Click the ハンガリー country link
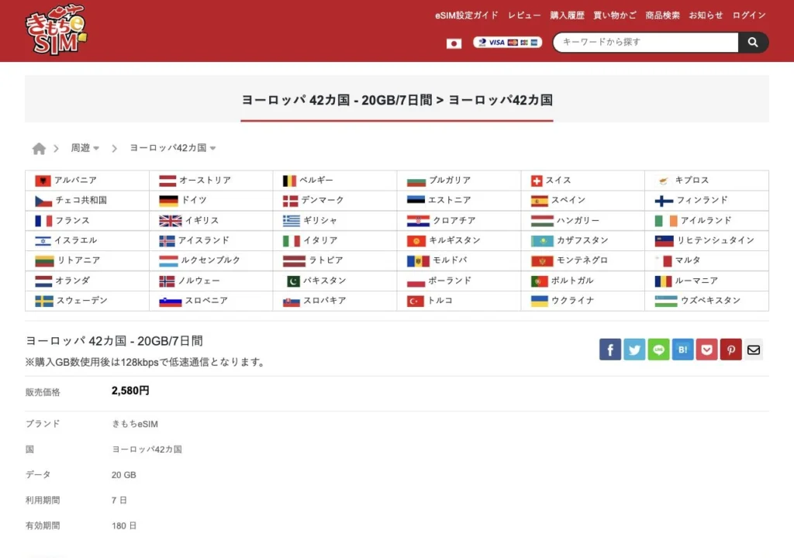 (x=578, y=220)
